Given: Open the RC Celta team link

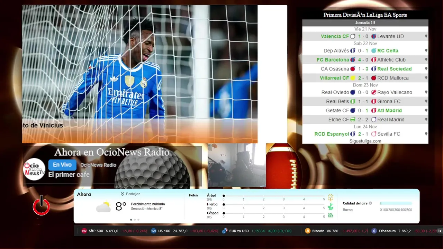Looking at the screenshot, I should tap(388, 50).
